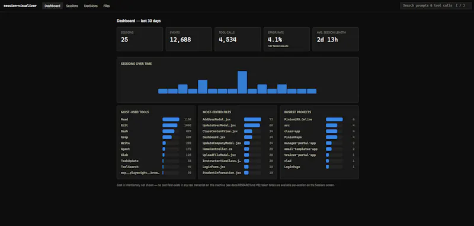Open ClassContentView.jsx file entry
Image resolution: width=474 pixels, height=226 pixels.
[x=220, y=131]
